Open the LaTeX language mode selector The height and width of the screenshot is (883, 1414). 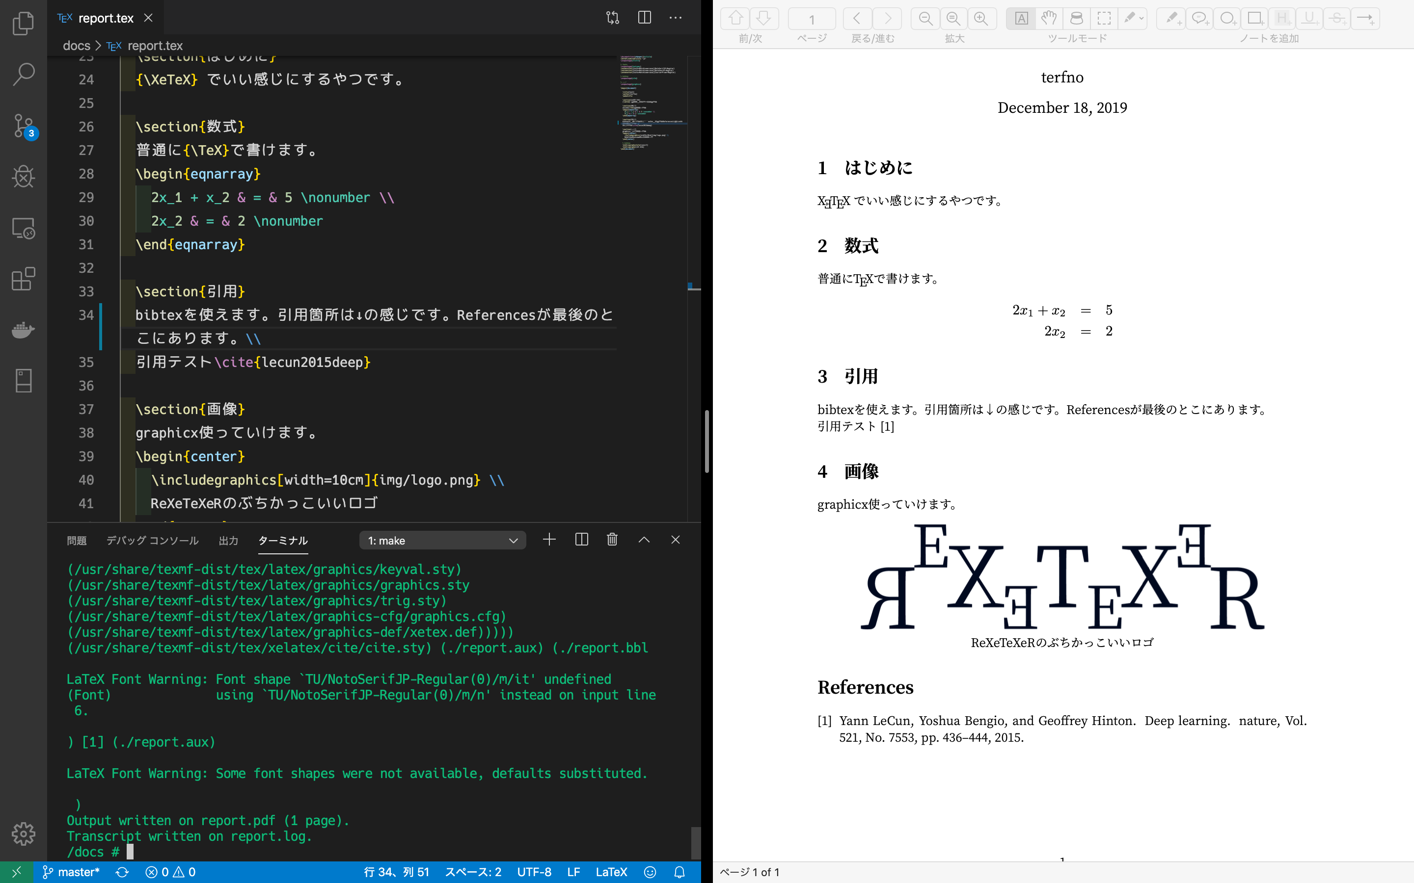pyautogui.click(x=611, y=872)
